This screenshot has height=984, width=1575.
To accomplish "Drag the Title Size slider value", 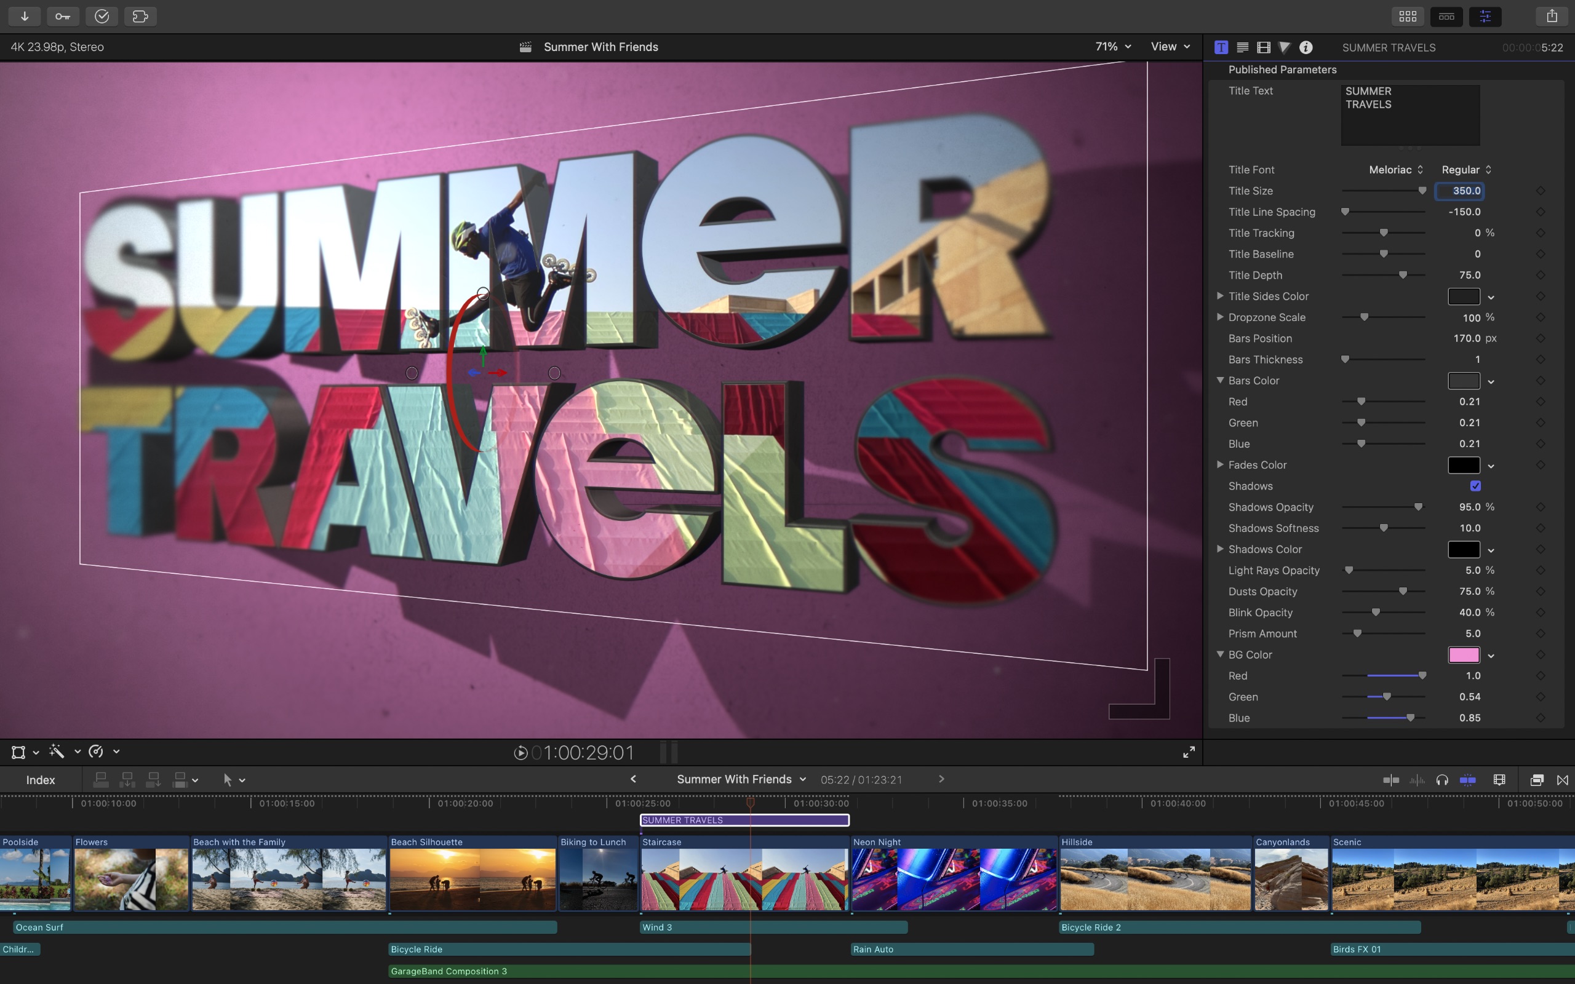I will [x=1422, y=191].
